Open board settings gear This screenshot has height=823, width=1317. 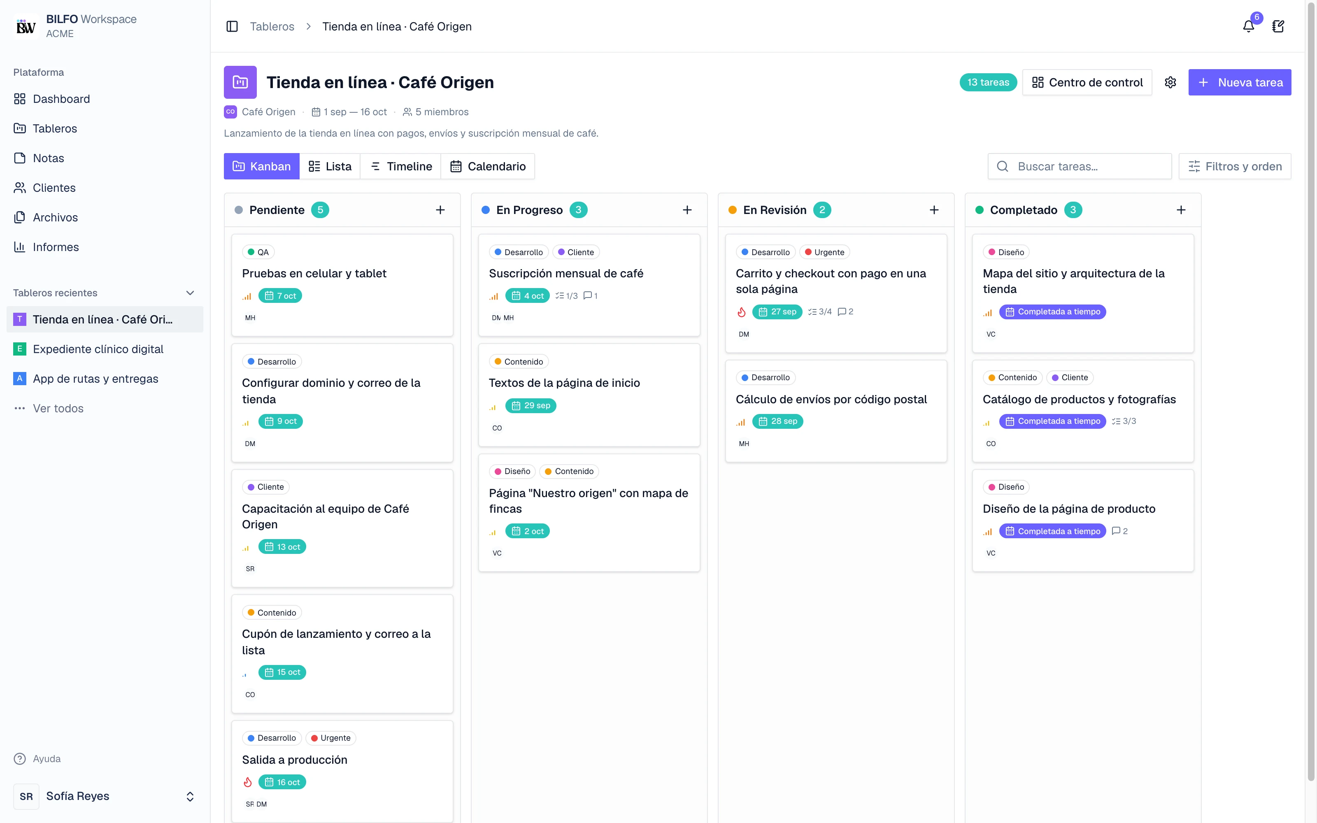1170,82
